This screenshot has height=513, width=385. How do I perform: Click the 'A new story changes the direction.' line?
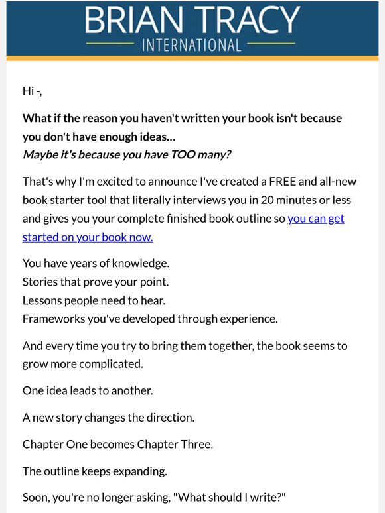click(108, 418)
